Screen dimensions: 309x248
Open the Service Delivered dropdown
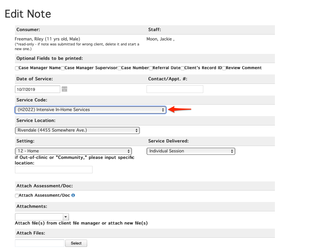click(x=191, y=151)
